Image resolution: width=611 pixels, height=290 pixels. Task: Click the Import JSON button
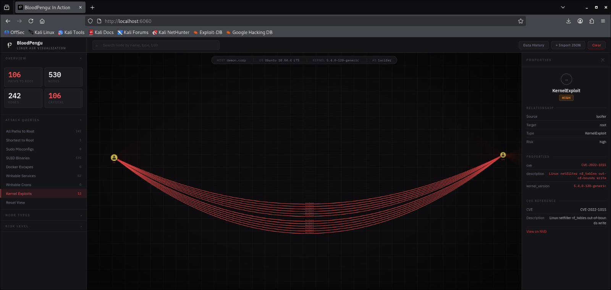point(568,45)
